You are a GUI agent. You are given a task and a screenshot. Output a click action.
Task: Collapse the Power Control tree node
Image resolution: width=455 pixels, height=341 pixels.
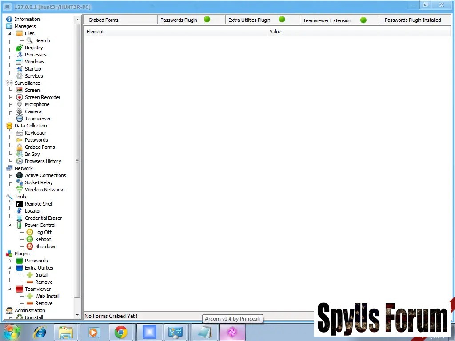10,225
